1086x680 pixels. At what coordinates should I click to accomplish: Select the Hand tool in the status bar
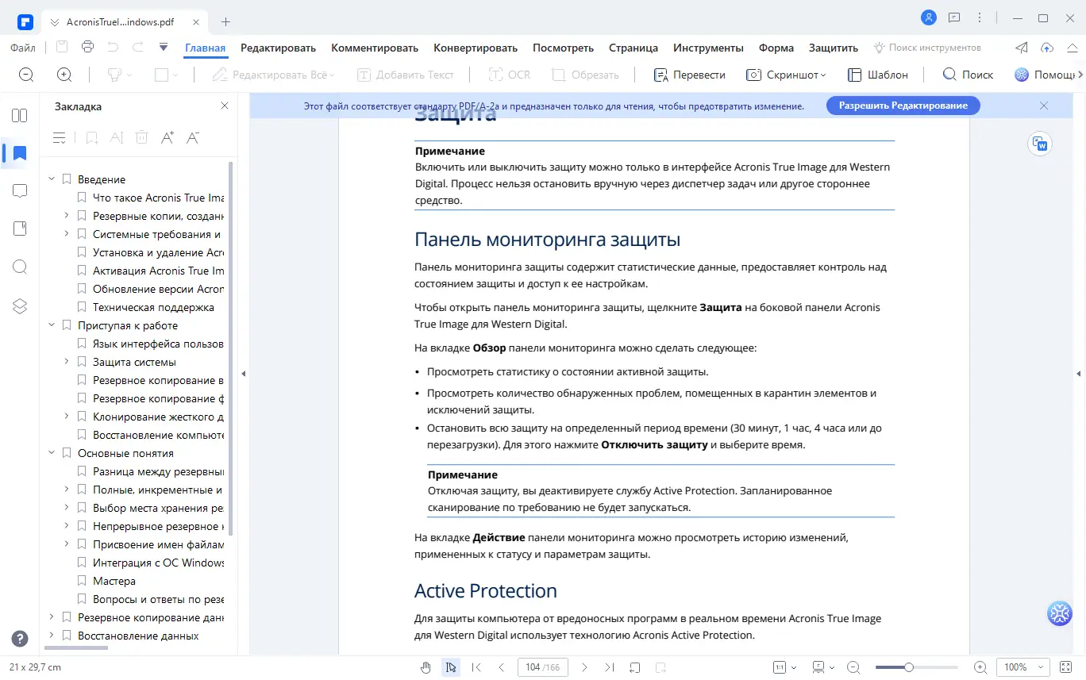(x=426, y=667)
